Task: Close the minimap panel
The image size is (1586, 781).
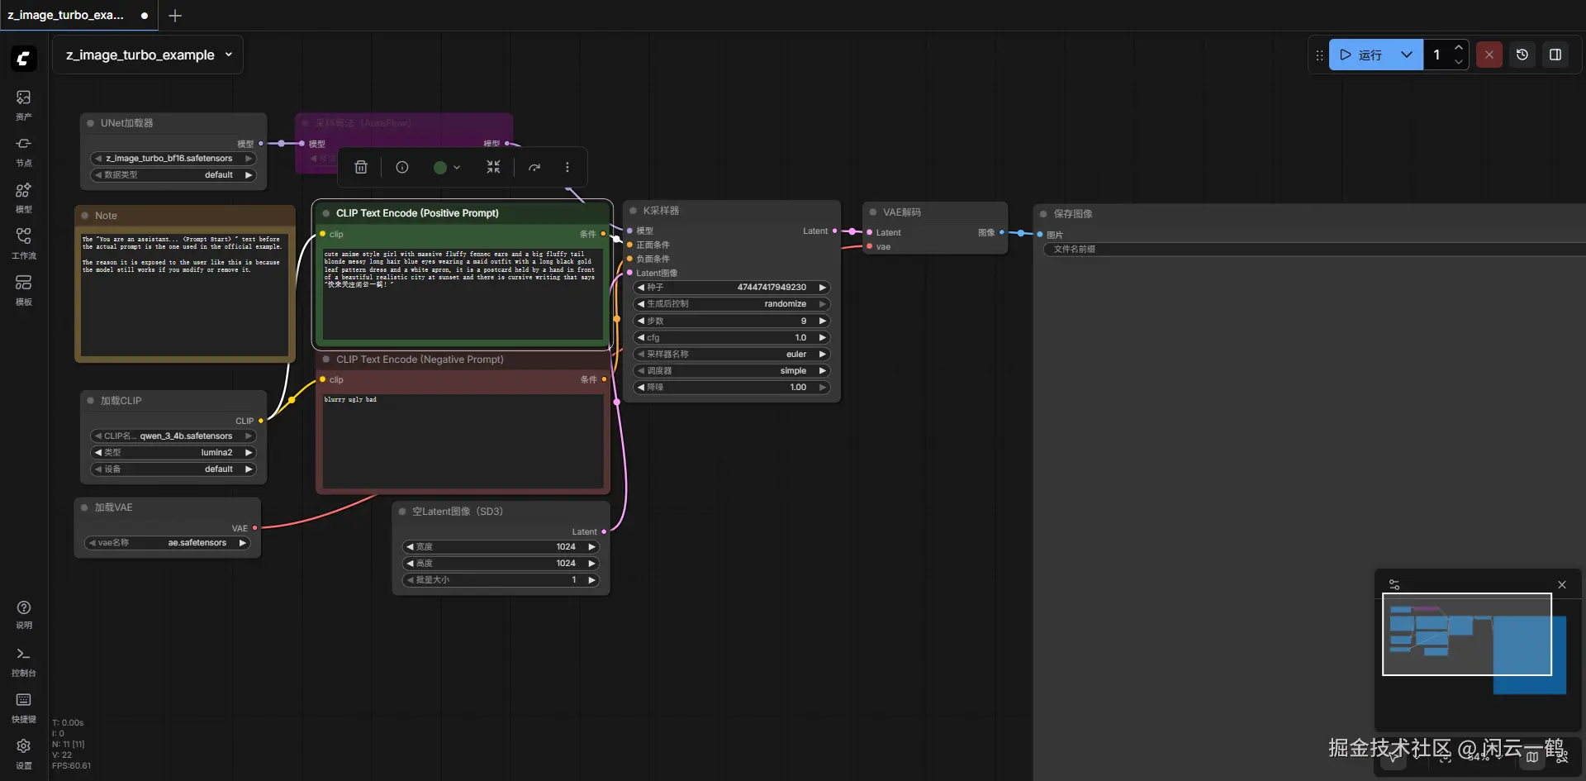Action: (1562, 584)
